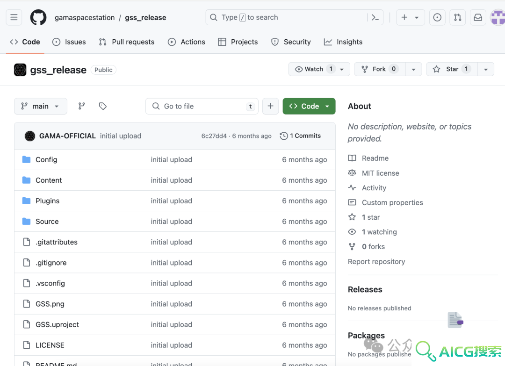
Task: Click Report repository link
Action: tap(376, 262)
